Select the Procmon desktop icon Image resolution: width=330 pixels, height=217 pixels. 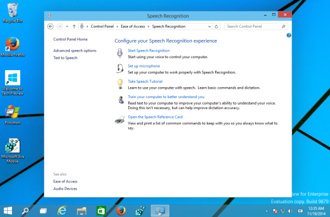(x=13, y=115)
